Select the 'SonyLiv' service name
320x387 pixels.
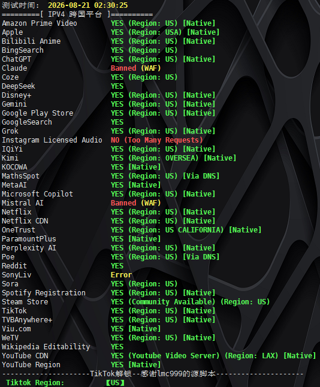(17, 275)
